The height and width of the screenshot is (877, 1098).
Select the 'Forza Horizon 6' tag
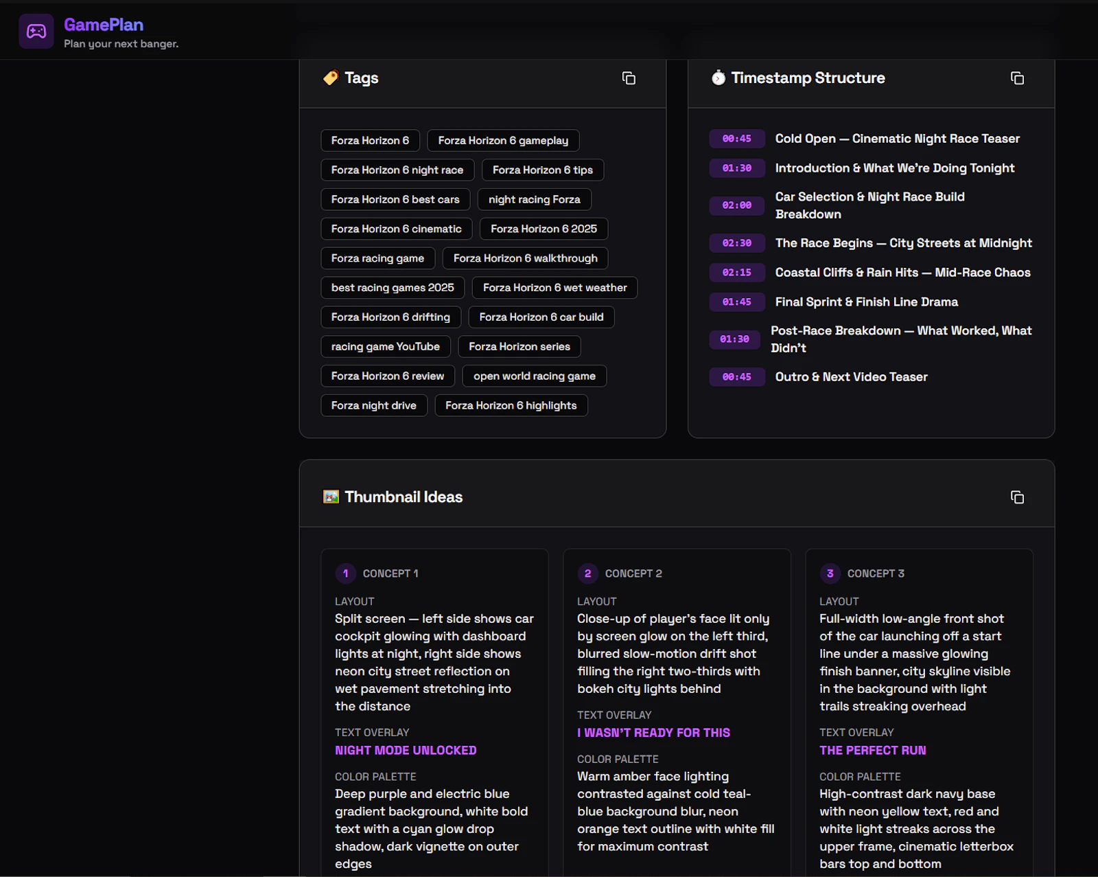tap(370, 141)
